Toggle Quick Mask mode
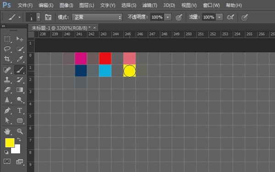Screen dimensions: 275x172 click(7, 161)
